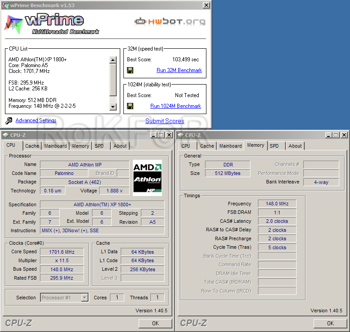Click the CAS# Latency value 2.0 clocks
Image resolution: width=350 pixels, height=332 pixels.
(x=277, y=221)
